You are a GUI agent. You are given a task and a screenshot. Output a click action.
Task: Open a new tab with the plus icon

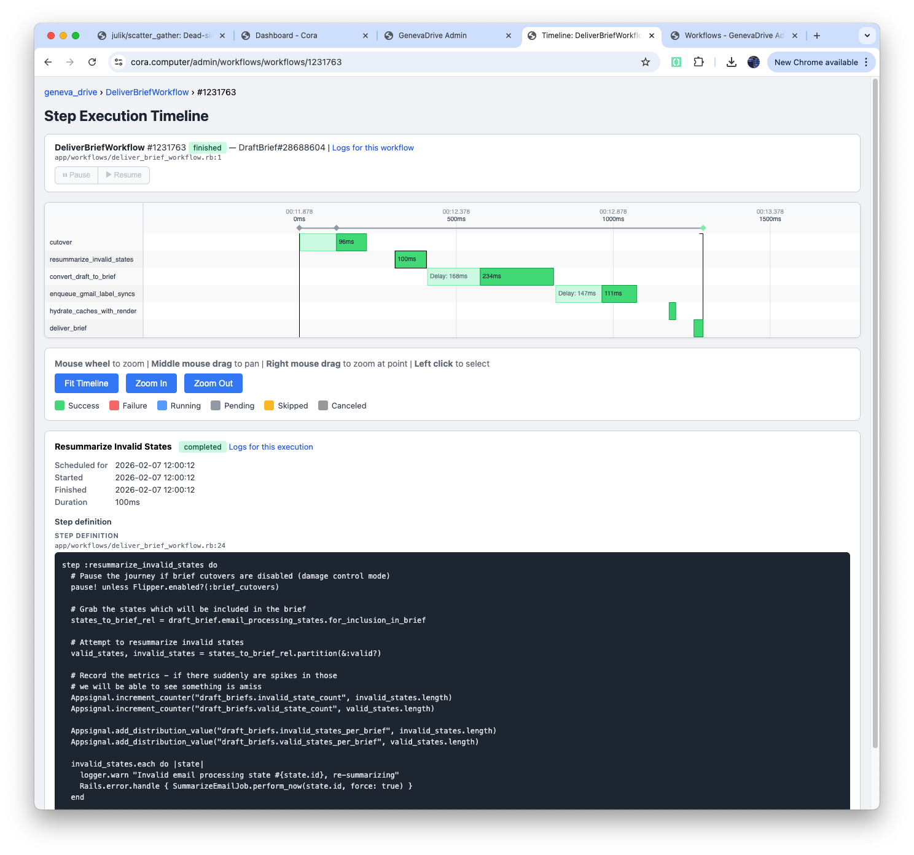(817, 36)
